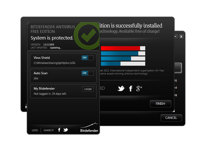
Task: Click the large Twitter bird icon
Action: click(x=121, y=88)
